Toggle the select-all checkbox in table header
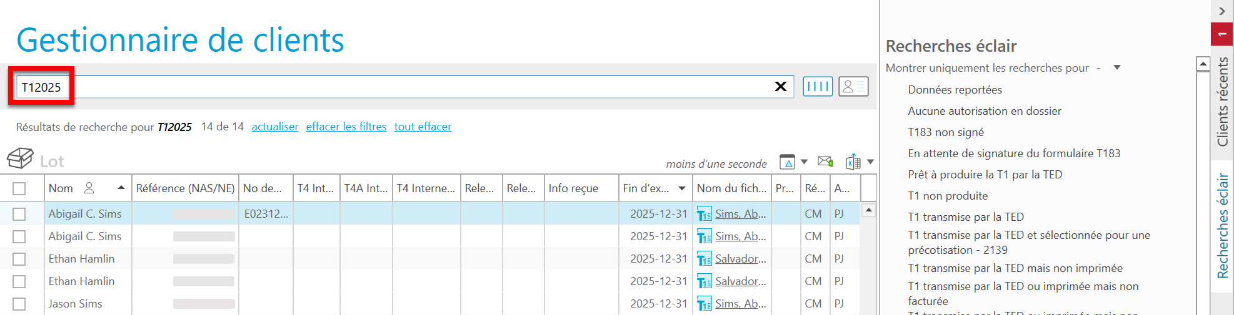 (x=19, y=188)
